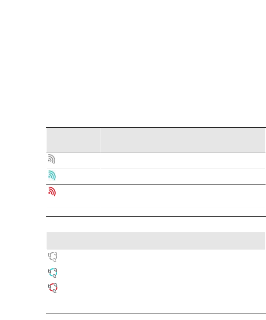Click the gray wireless signal icon
The image size is (266, 320).
(52, 159)
